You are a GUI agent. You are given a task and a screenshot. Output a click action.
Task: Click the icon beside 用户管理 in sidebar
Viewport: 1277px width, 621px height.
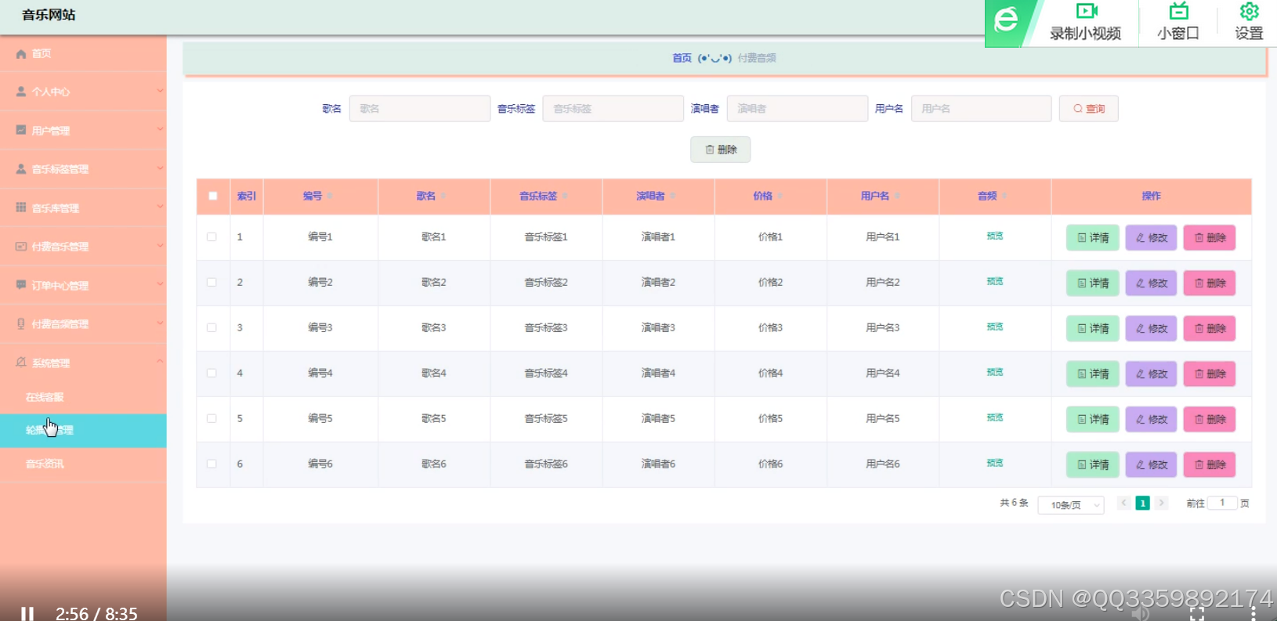tap(21, 130)
